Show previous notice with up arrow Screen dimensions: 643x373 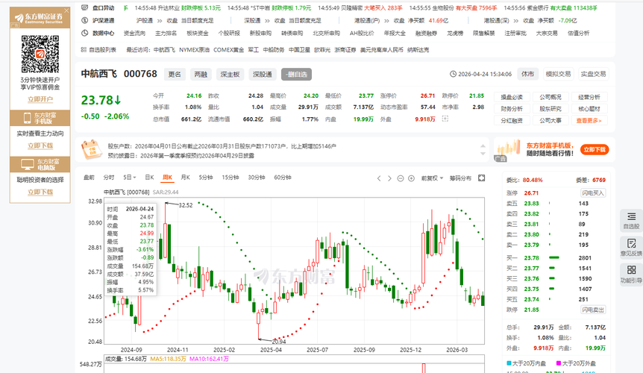tap(483, 146)
